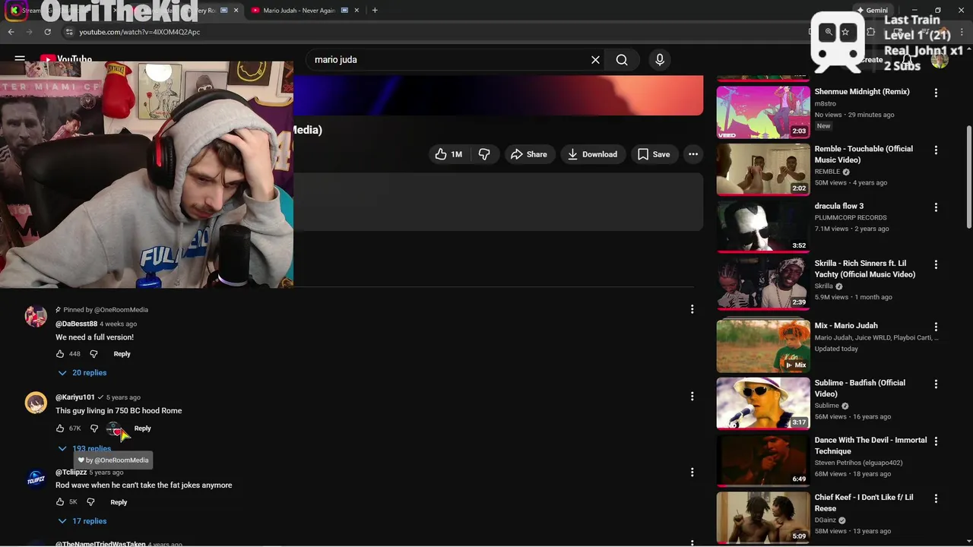Open Kariyu101's profile avatar
This screenshot has width=973, height=547.
36,403
